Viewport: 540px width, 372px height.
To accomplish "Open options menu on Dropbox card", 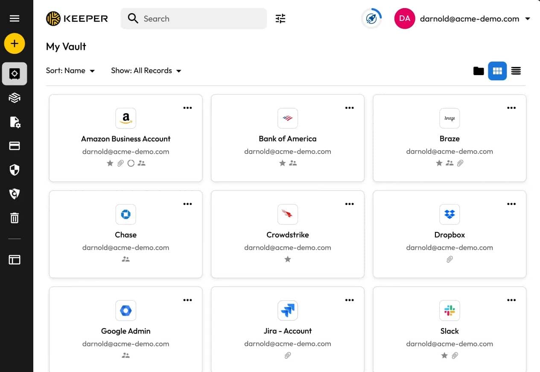I will coord(511,204).
